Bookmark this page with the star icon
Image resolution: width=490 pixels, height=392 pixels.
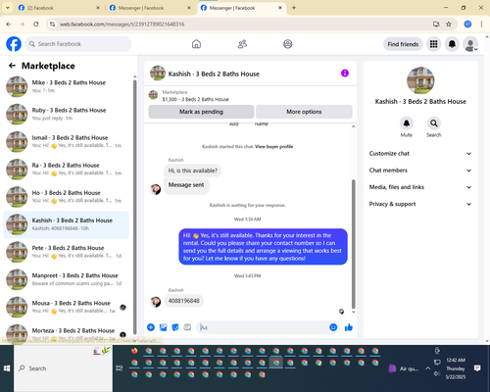click(449, 24)
